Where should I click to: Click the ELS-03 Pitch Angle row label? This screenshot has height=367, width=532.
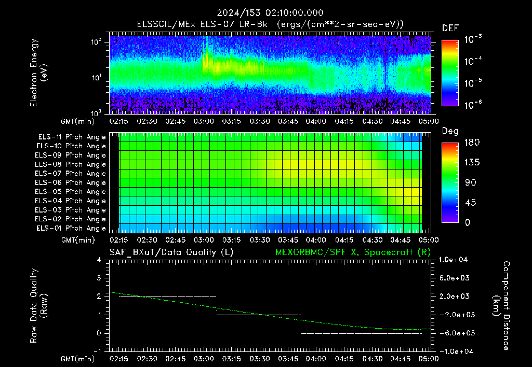(x=71, y=210)
